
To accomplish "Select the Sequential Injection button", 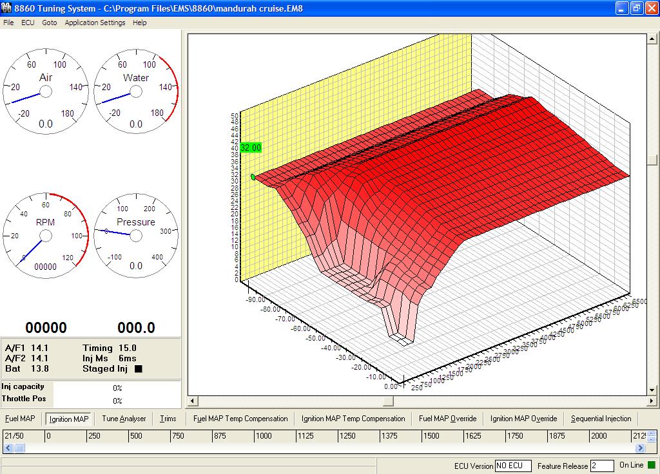I will tap(601, 419).
